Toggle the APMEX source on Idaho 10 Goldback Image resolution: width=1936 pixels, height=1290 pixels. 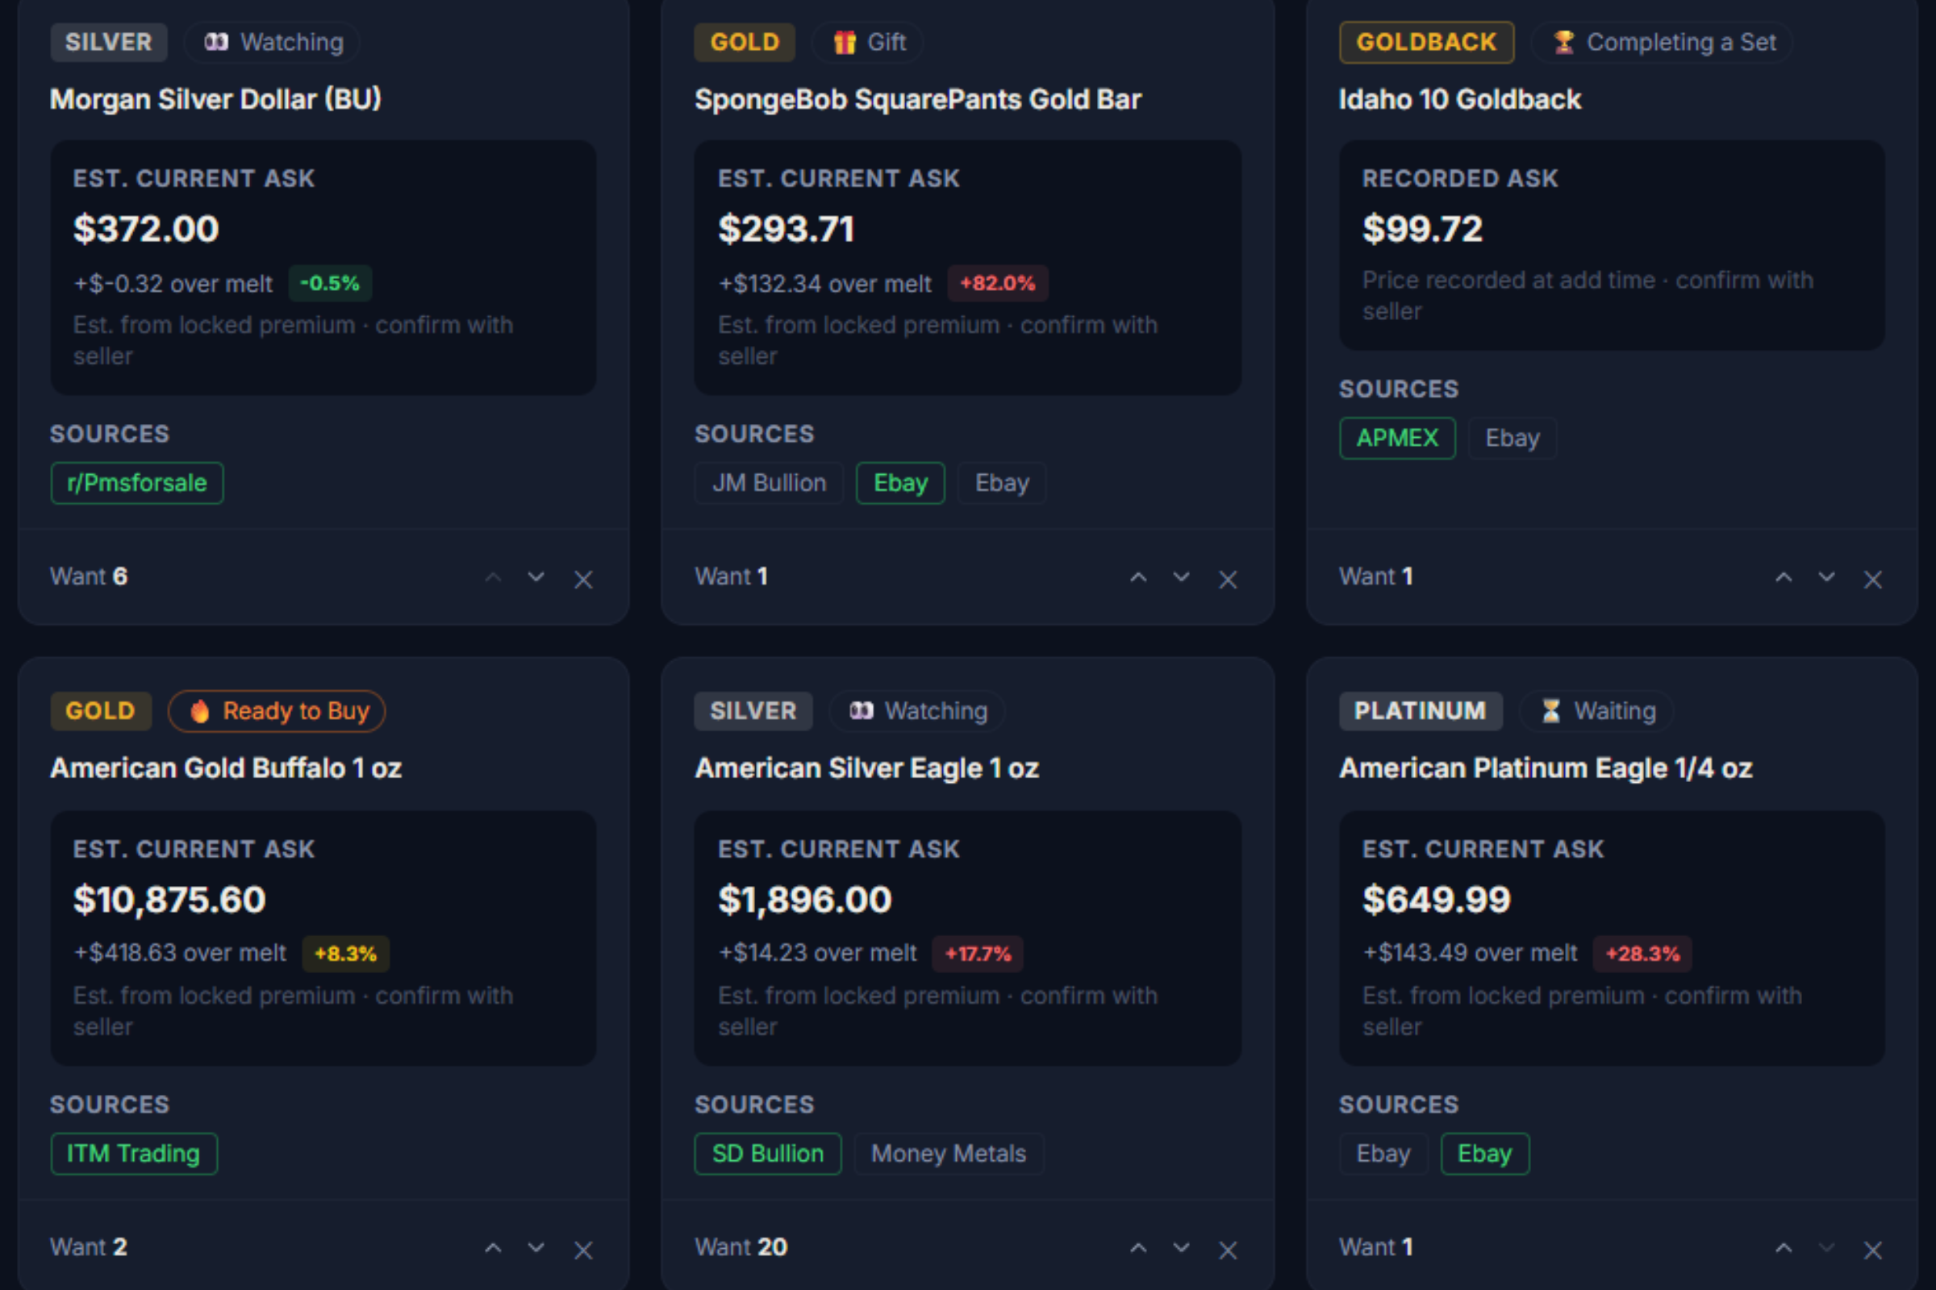click(1397, 438)
